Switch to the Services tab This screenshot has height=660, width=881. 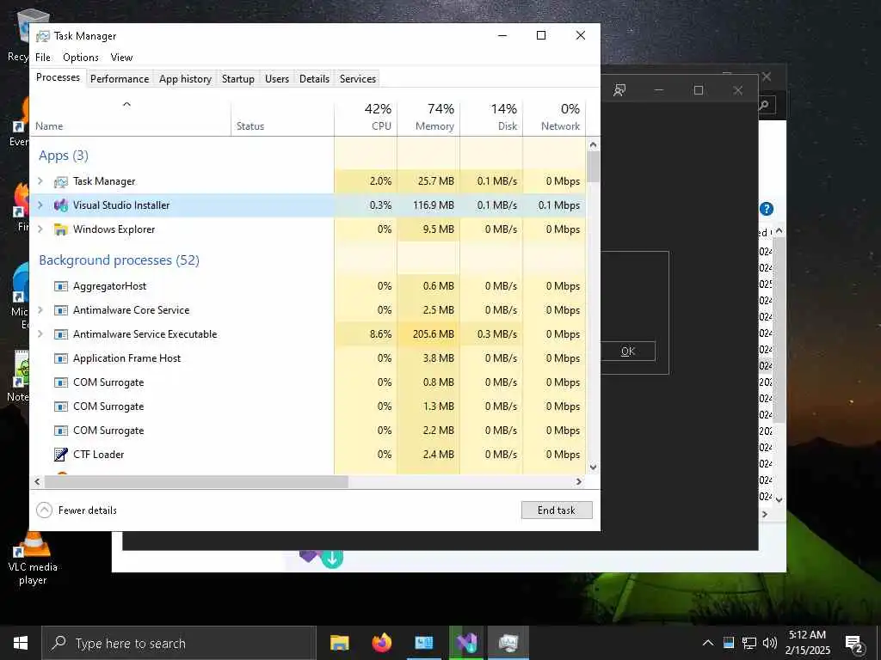tap(358, 79)
